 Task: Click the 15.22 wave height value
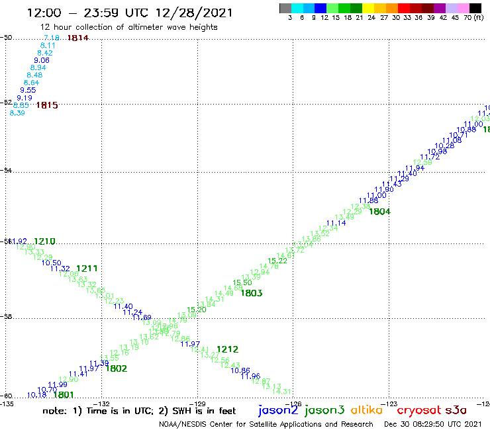point(277,261)
